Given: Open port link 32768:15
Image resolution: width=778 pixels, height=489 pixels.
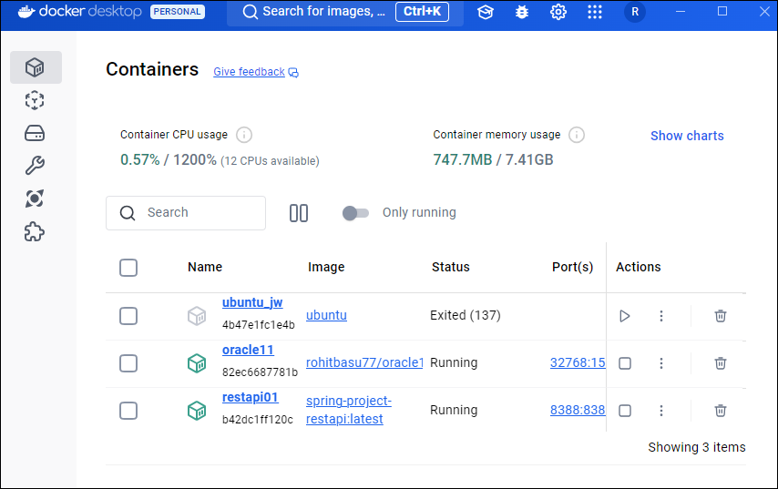Looking at the screenshot, I should click(578, 363).
